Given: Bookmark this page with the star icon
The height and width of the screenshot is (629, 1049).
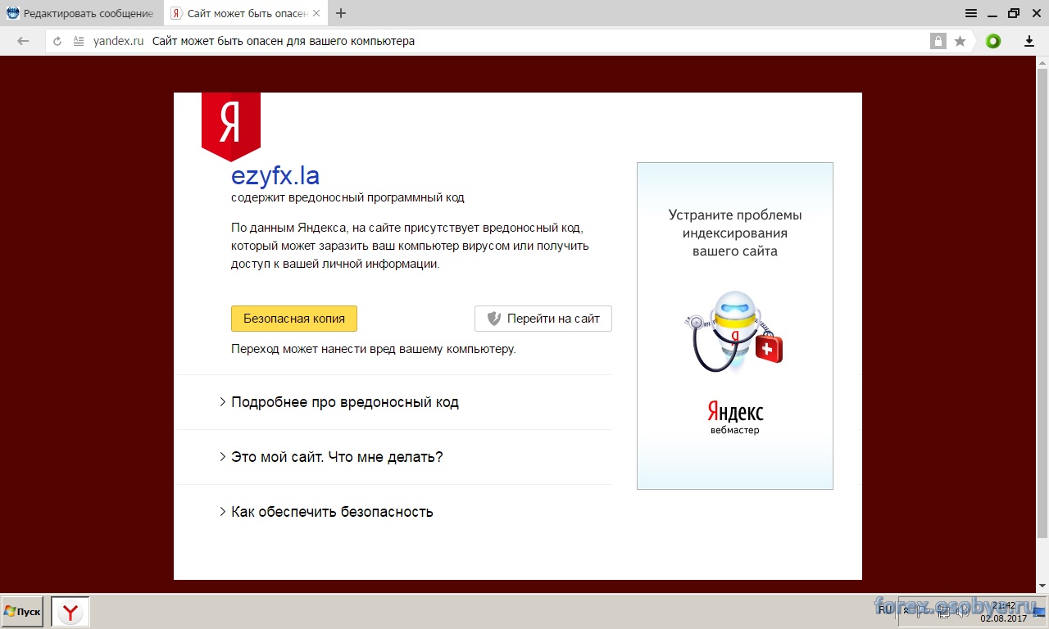Looking at the screenshot, I should pos(960,41).
